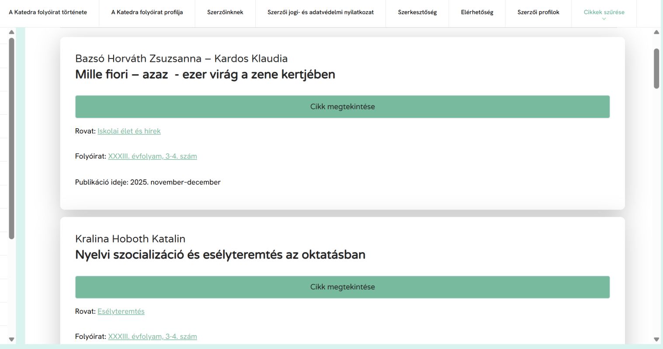Click the left scrollbar's up arrow

click(12, 32)
